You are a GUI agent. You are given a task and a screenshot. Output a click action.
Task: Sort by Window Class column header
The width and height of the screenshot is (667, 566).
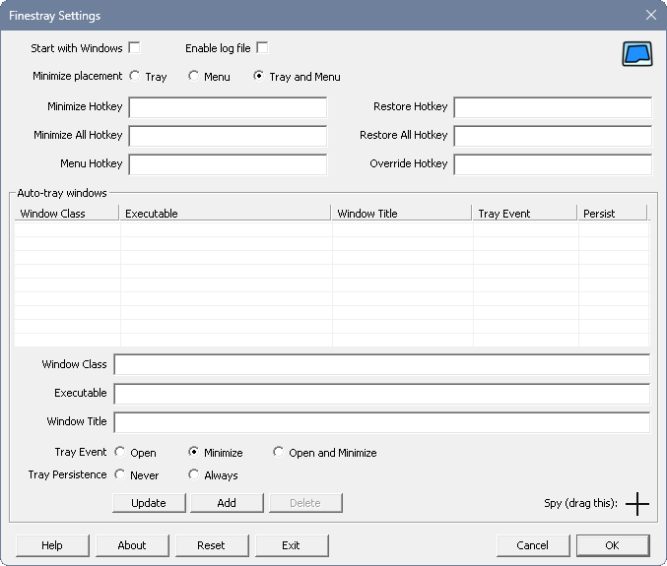pyautogui.click(x=67, y=213)
